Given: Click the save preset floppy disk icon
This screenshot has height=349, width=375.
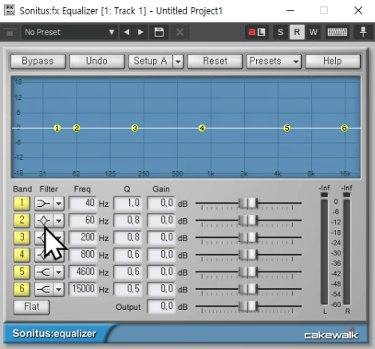Looking at the screenshot, I should (x=159, y=32).
